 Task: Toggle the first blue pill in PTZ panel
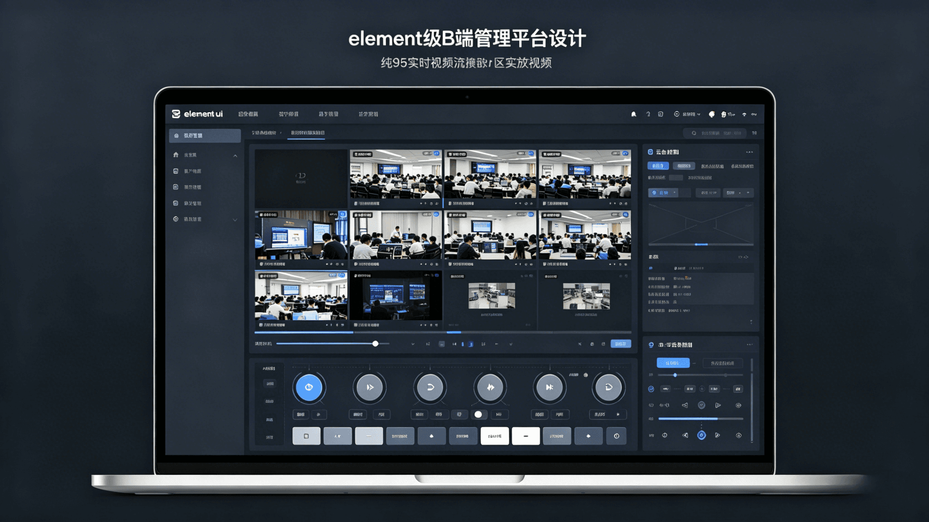pyautogui.click(x=658, y=166)
